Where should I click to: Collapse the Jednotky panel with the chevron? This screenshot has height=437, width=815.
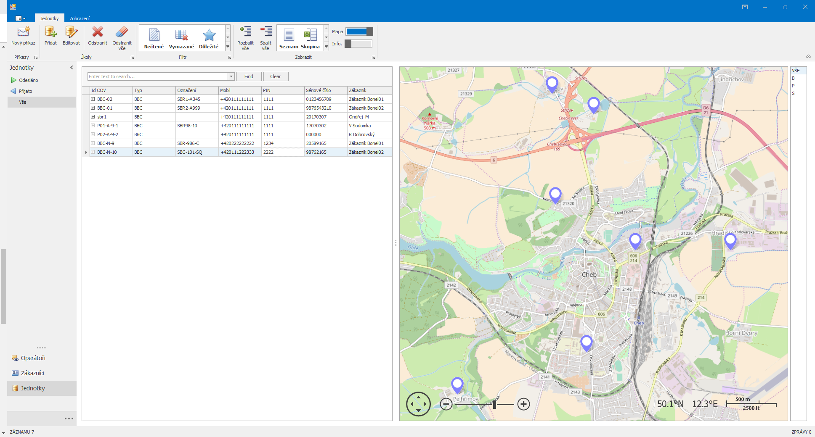tap(72, 67)
